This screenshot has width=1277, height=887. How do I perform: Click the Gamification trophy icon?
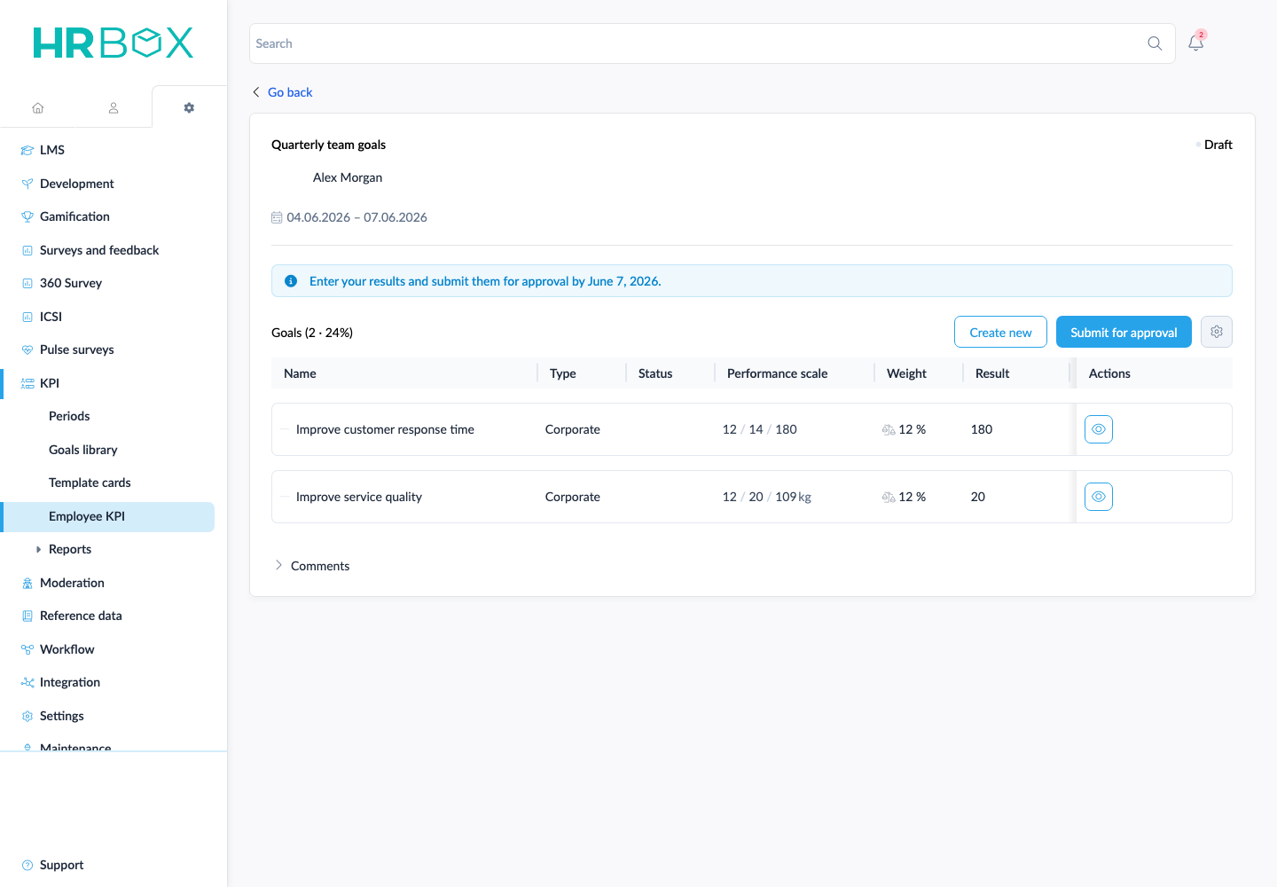point(27,217)
